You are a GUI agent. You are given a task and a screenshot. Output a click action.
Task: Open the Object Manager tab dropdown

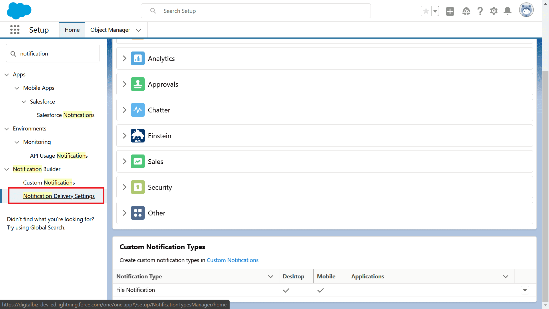pos(139,30)
